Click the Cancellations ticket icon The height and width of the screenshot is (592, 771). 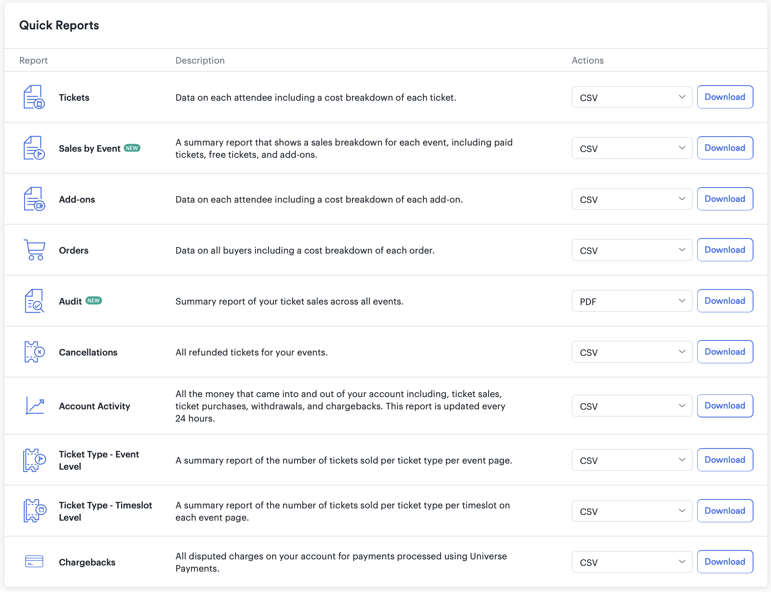[34, 352]
